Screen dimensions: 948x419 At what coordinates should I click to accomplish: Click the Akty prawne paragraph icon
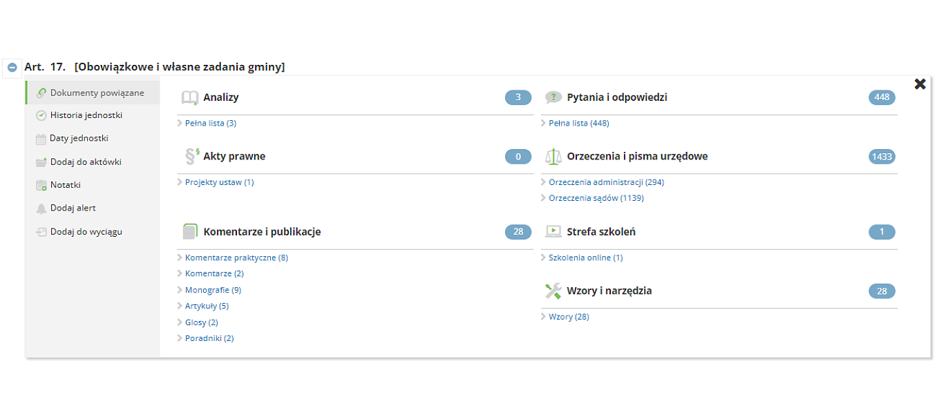[191, 157]
